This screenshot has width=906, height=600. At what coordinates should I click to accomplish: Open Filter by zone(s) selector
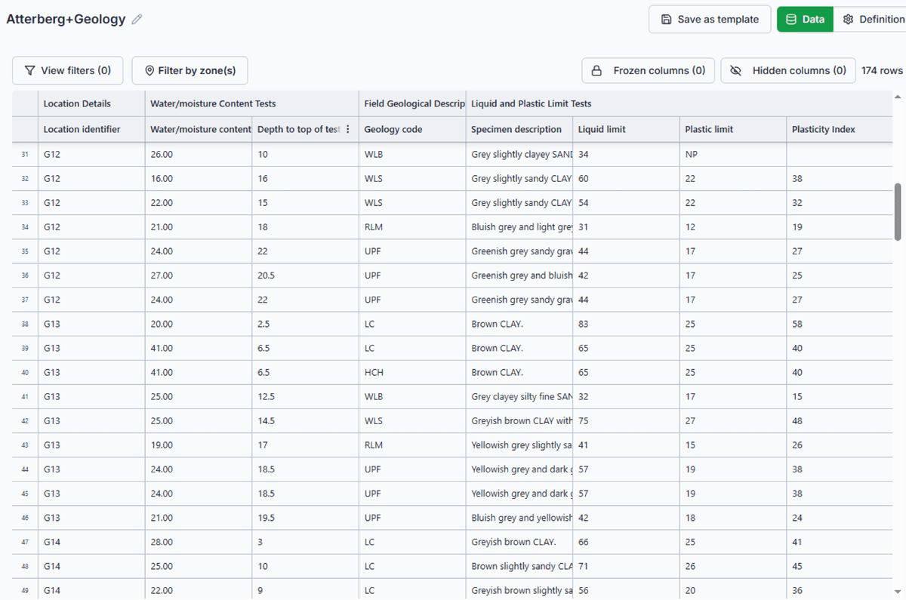(x=190, y=70)
